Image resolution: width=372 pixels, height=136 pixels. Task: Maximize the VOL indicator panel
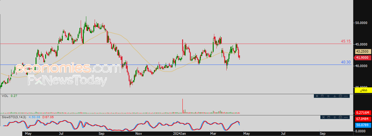click(322, 96)
